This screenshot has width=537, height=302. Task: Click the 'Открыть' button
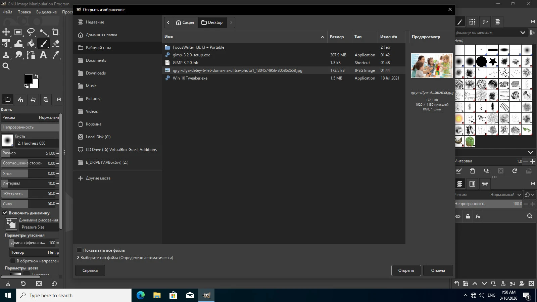point(406,270)
